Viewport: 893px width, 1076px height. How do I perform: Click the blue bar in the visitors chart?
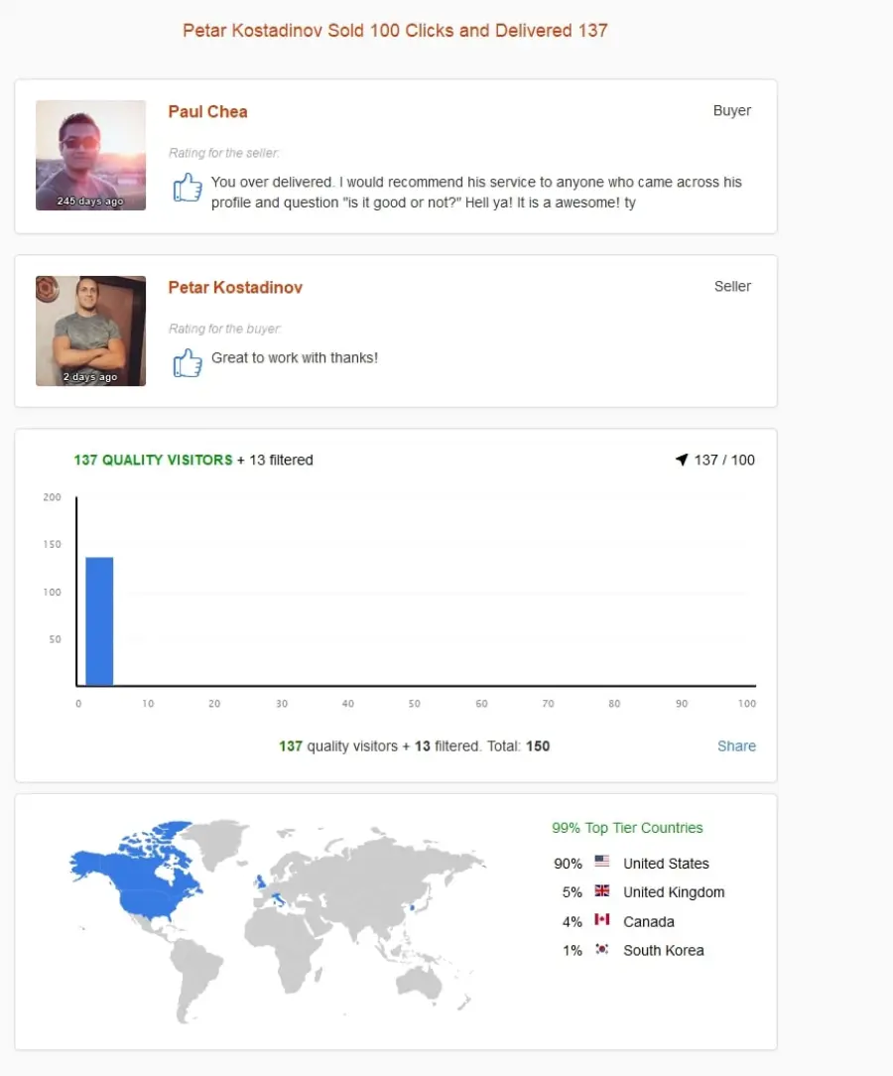point(99,621)
